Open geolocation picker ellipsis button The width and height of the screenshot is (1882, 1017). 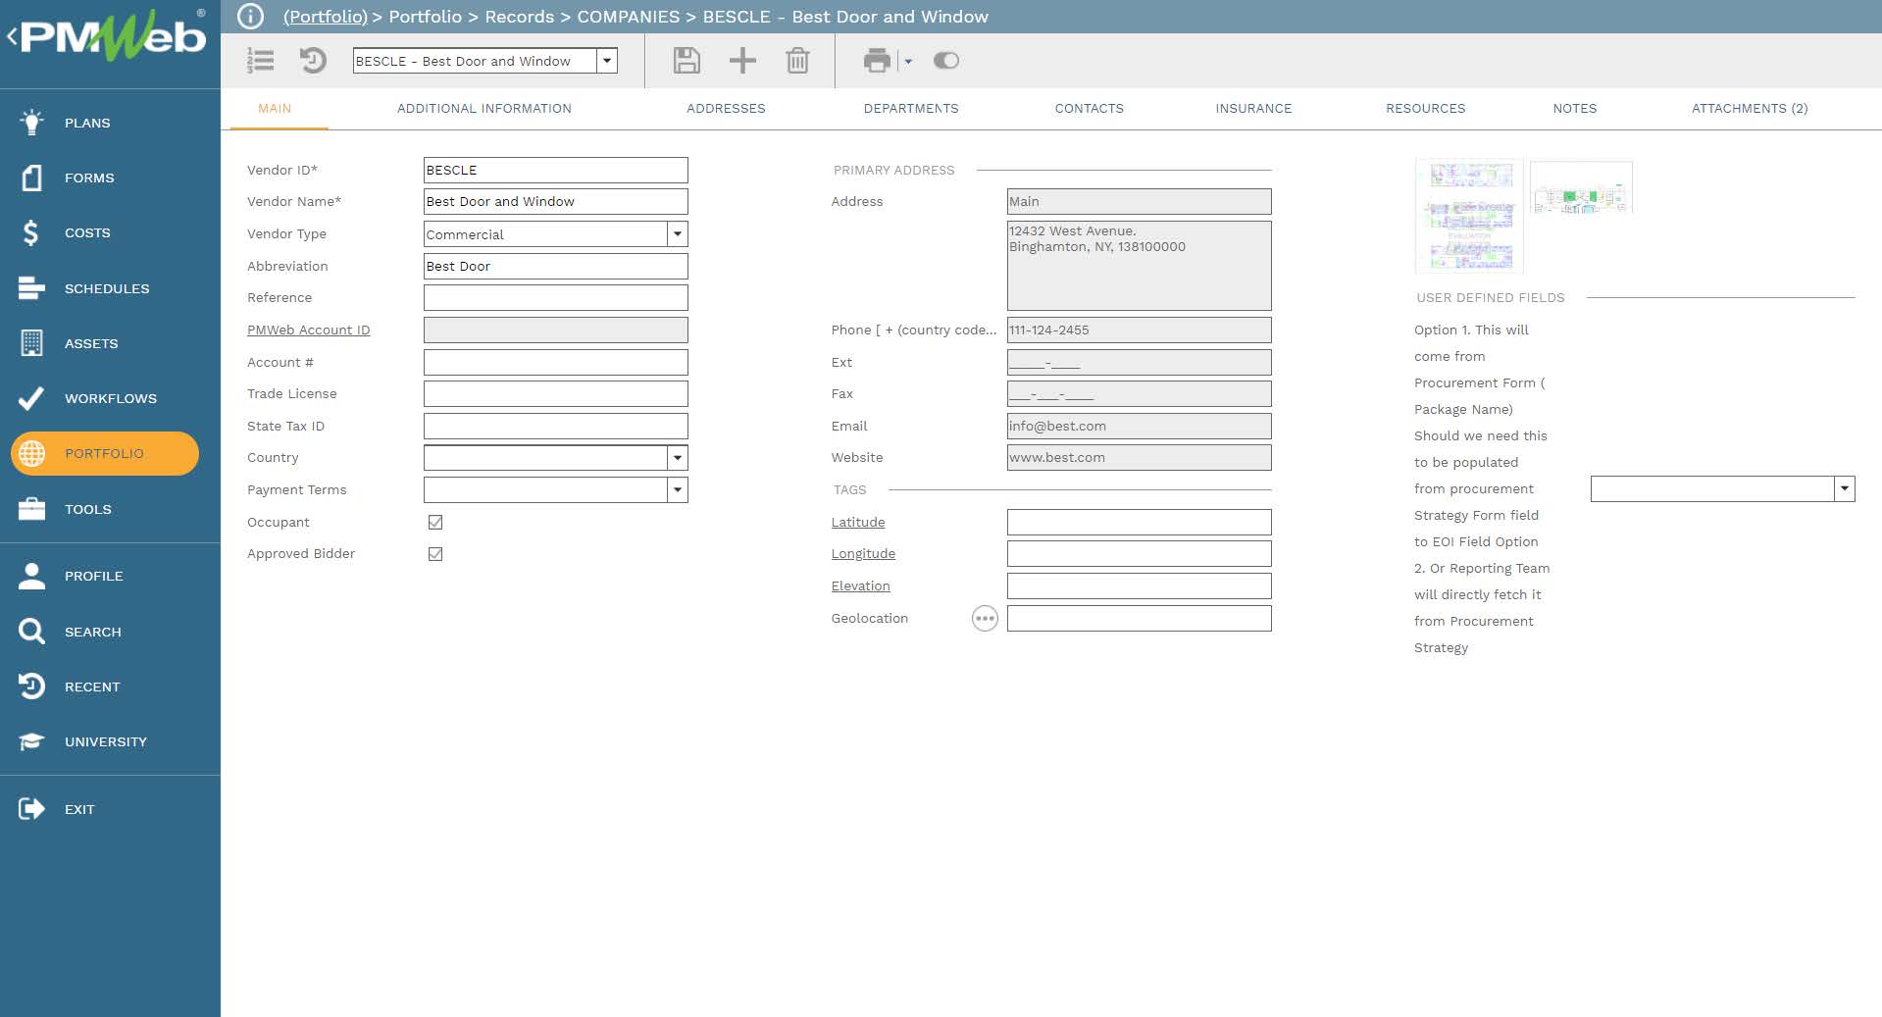coord(985,619)
